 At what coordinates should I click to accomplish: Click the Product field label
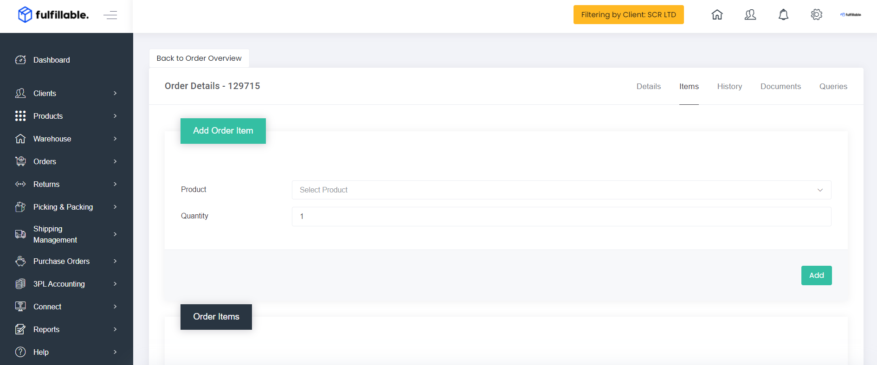click(193, 189)
